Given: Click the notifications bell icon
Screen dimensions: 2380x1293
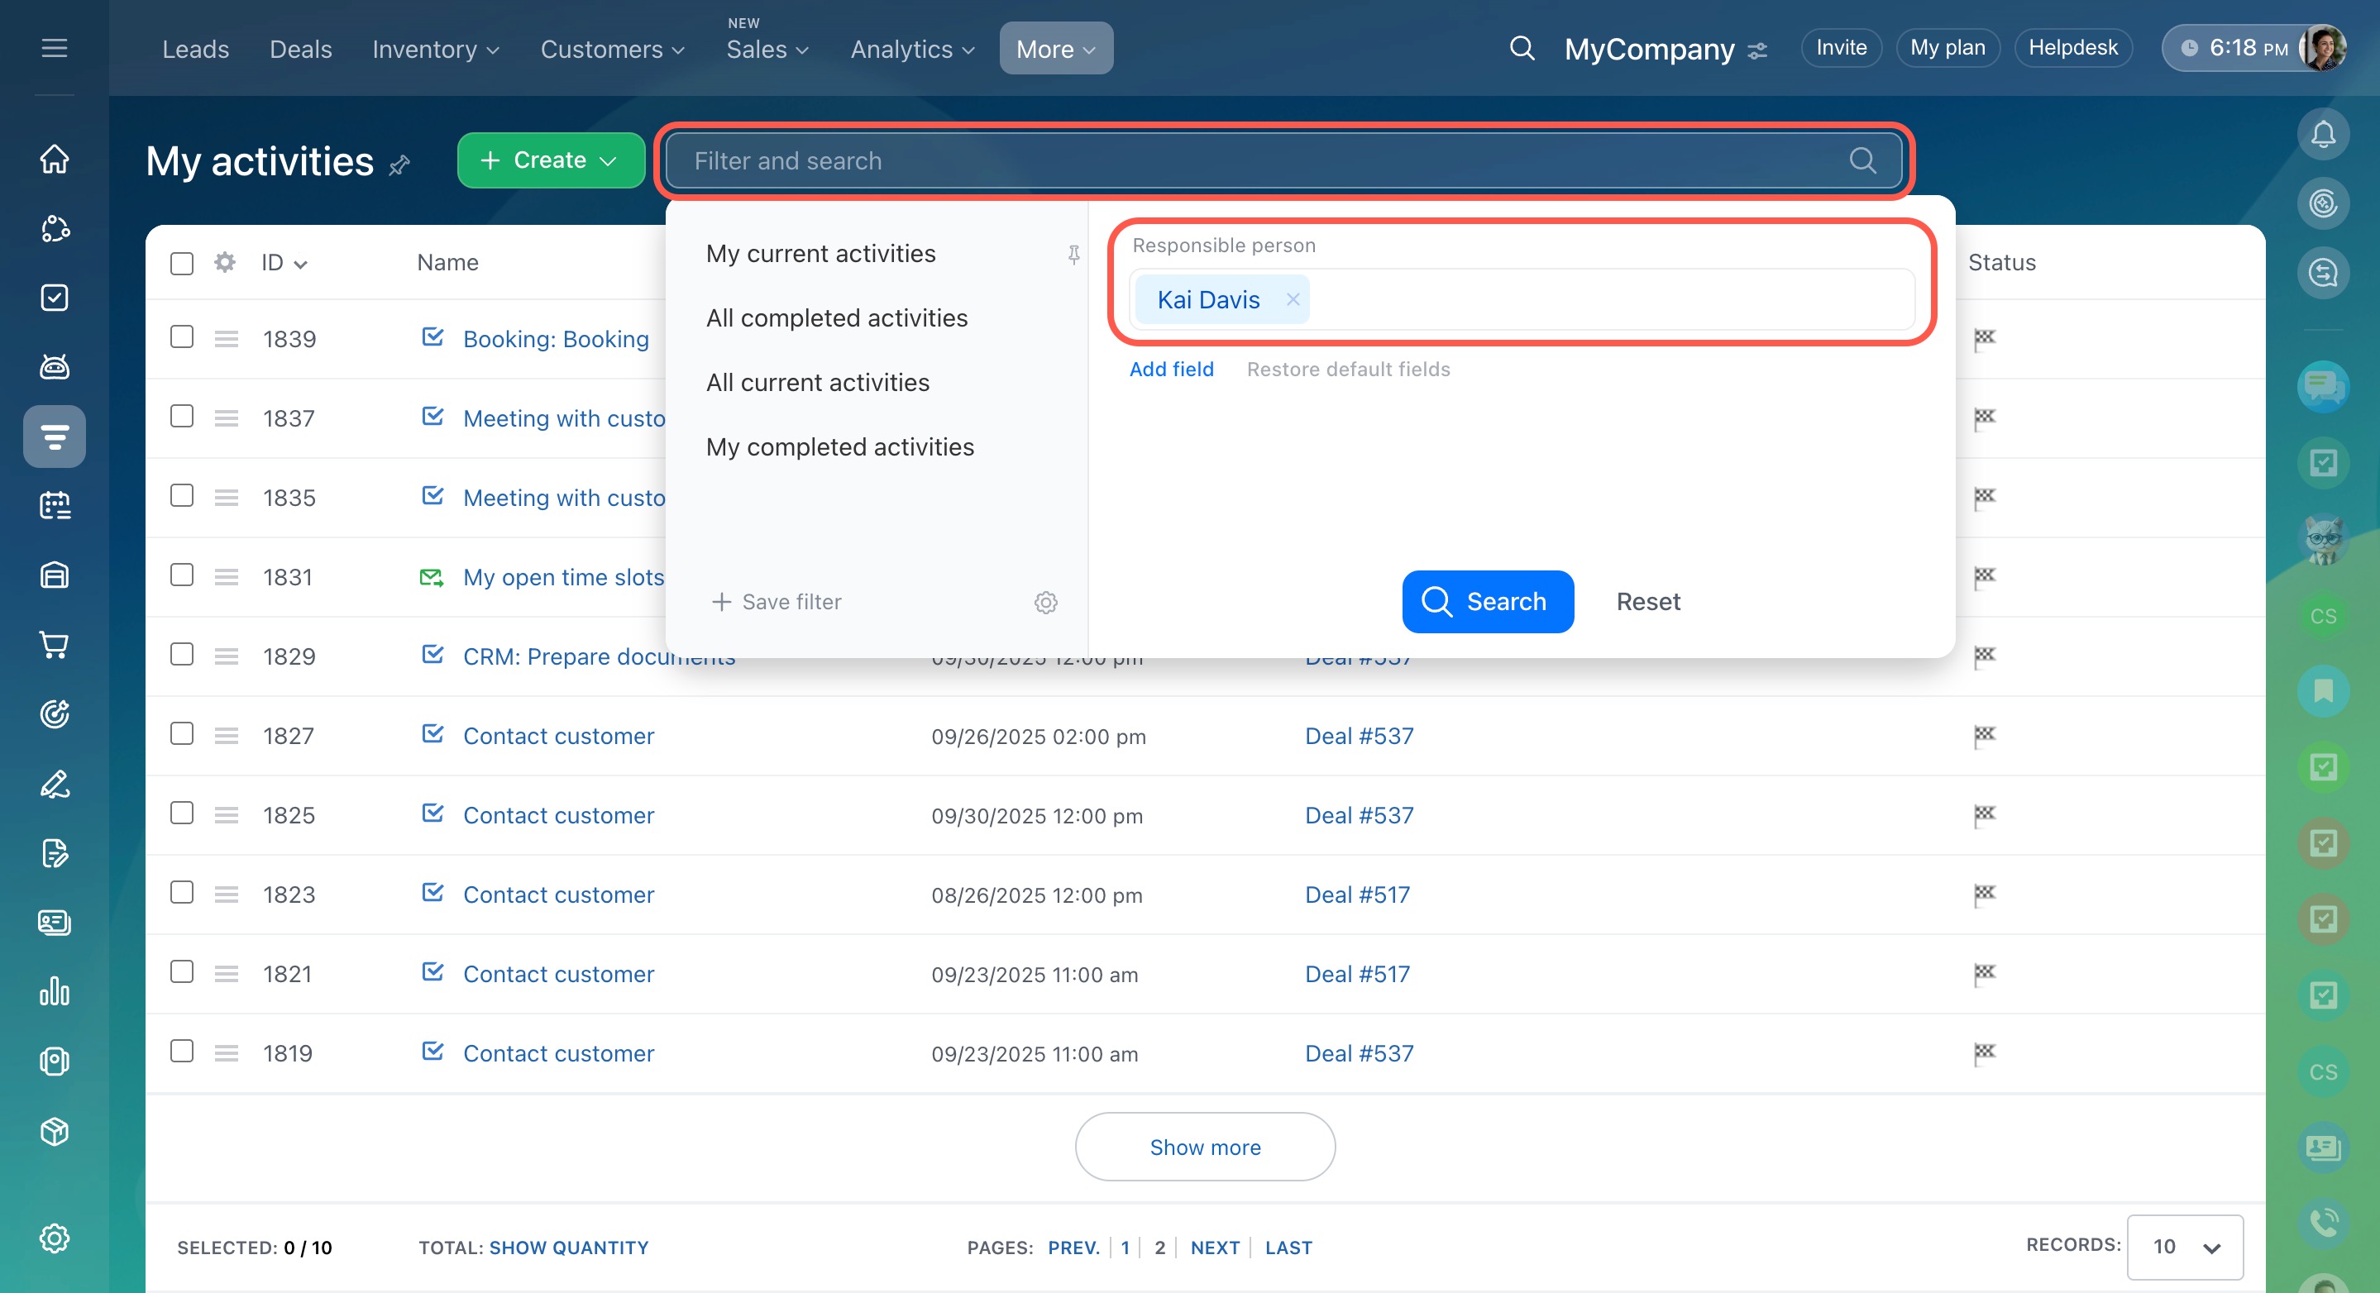Looking at the screenshot, I should click(2322, 135).
